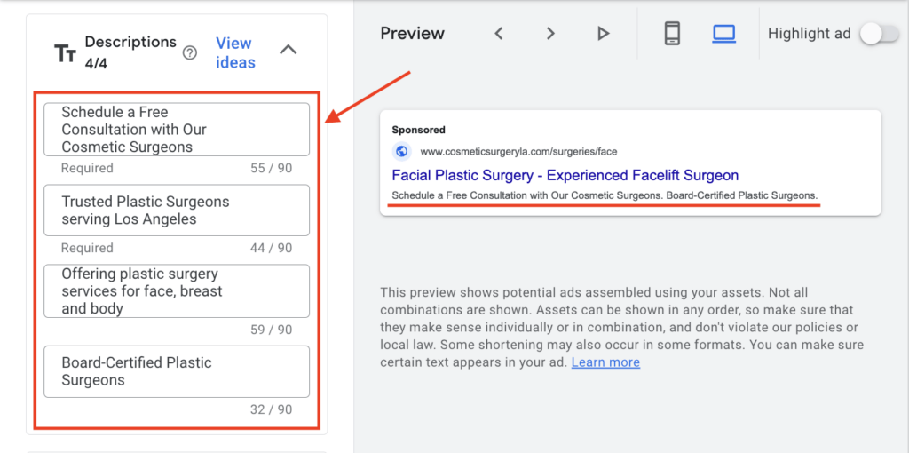Viewport: 909px width, 453px height.
Task: Edit 'Board-Certified Plastic Surgeons' description field
Action: click(177, 371)
